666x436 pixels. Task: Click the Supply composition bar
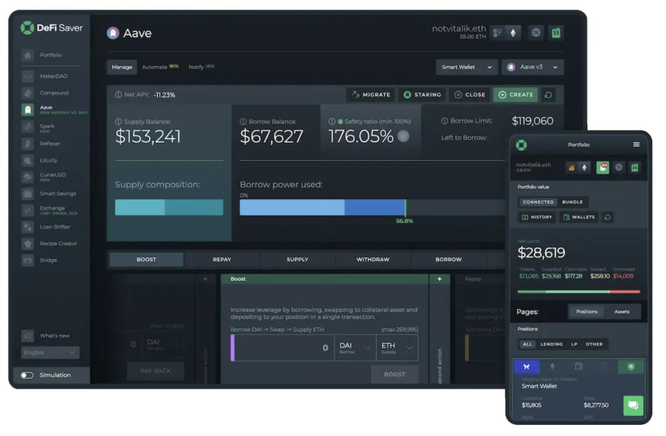[169, 208]
